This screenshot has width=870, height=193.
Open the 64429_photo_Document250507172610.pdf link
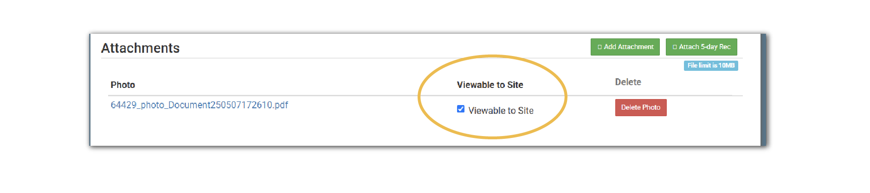(199, 105)
